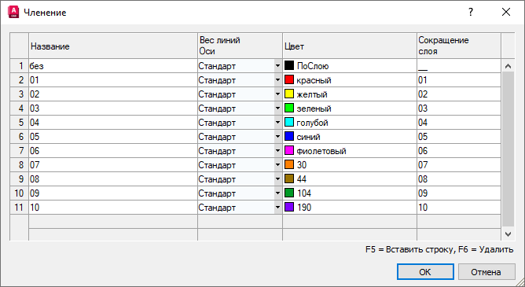Open line weight dropdown for row 10
The width and height of the screenshot is (525, 287).
point(277,208)
